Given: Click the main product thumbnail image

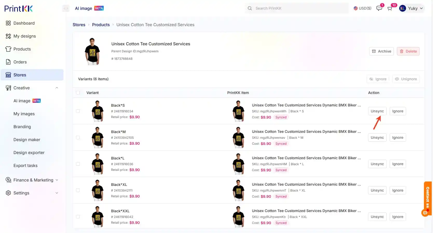Looking at the screenshot, I should click(x=92, y=51).
